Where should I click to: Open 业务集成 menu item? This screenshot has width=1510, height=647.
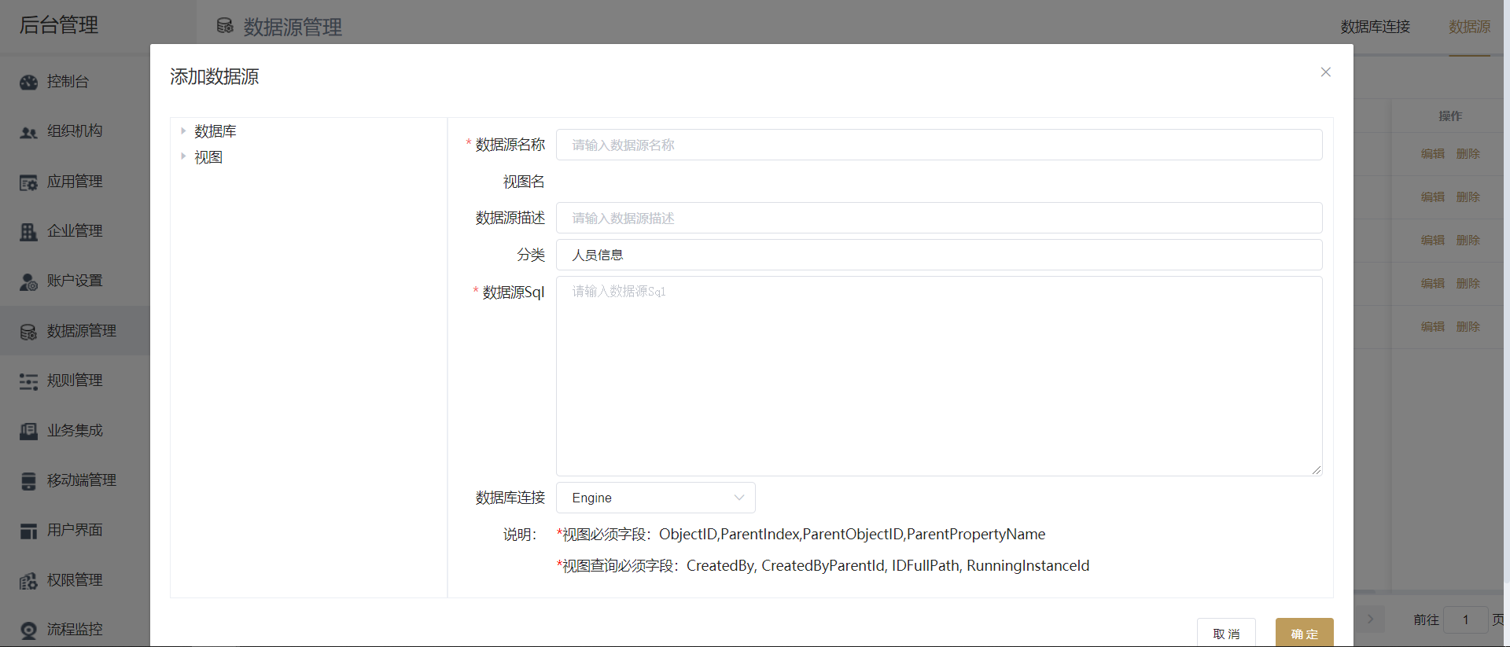pyautogui.click(x=75, y=431)
